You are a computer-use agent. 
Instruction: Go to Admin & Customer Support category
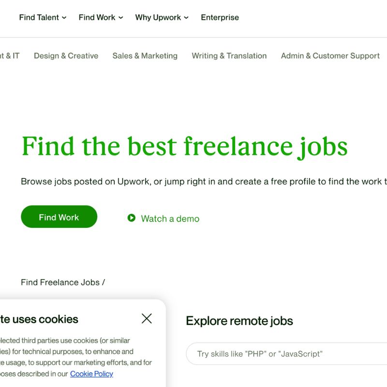pos(330,56)
